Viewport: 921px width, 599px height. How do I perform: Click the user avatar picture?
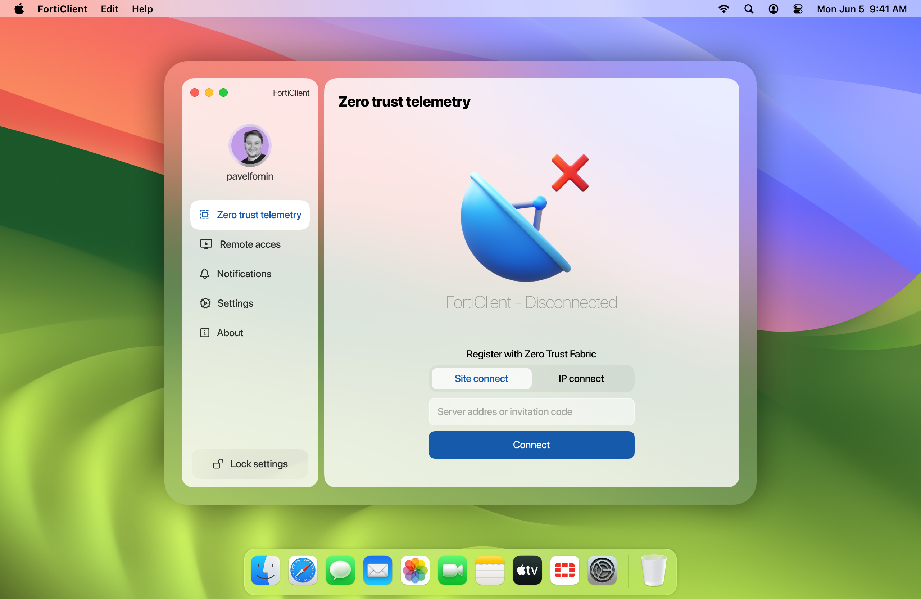[250, 145]
